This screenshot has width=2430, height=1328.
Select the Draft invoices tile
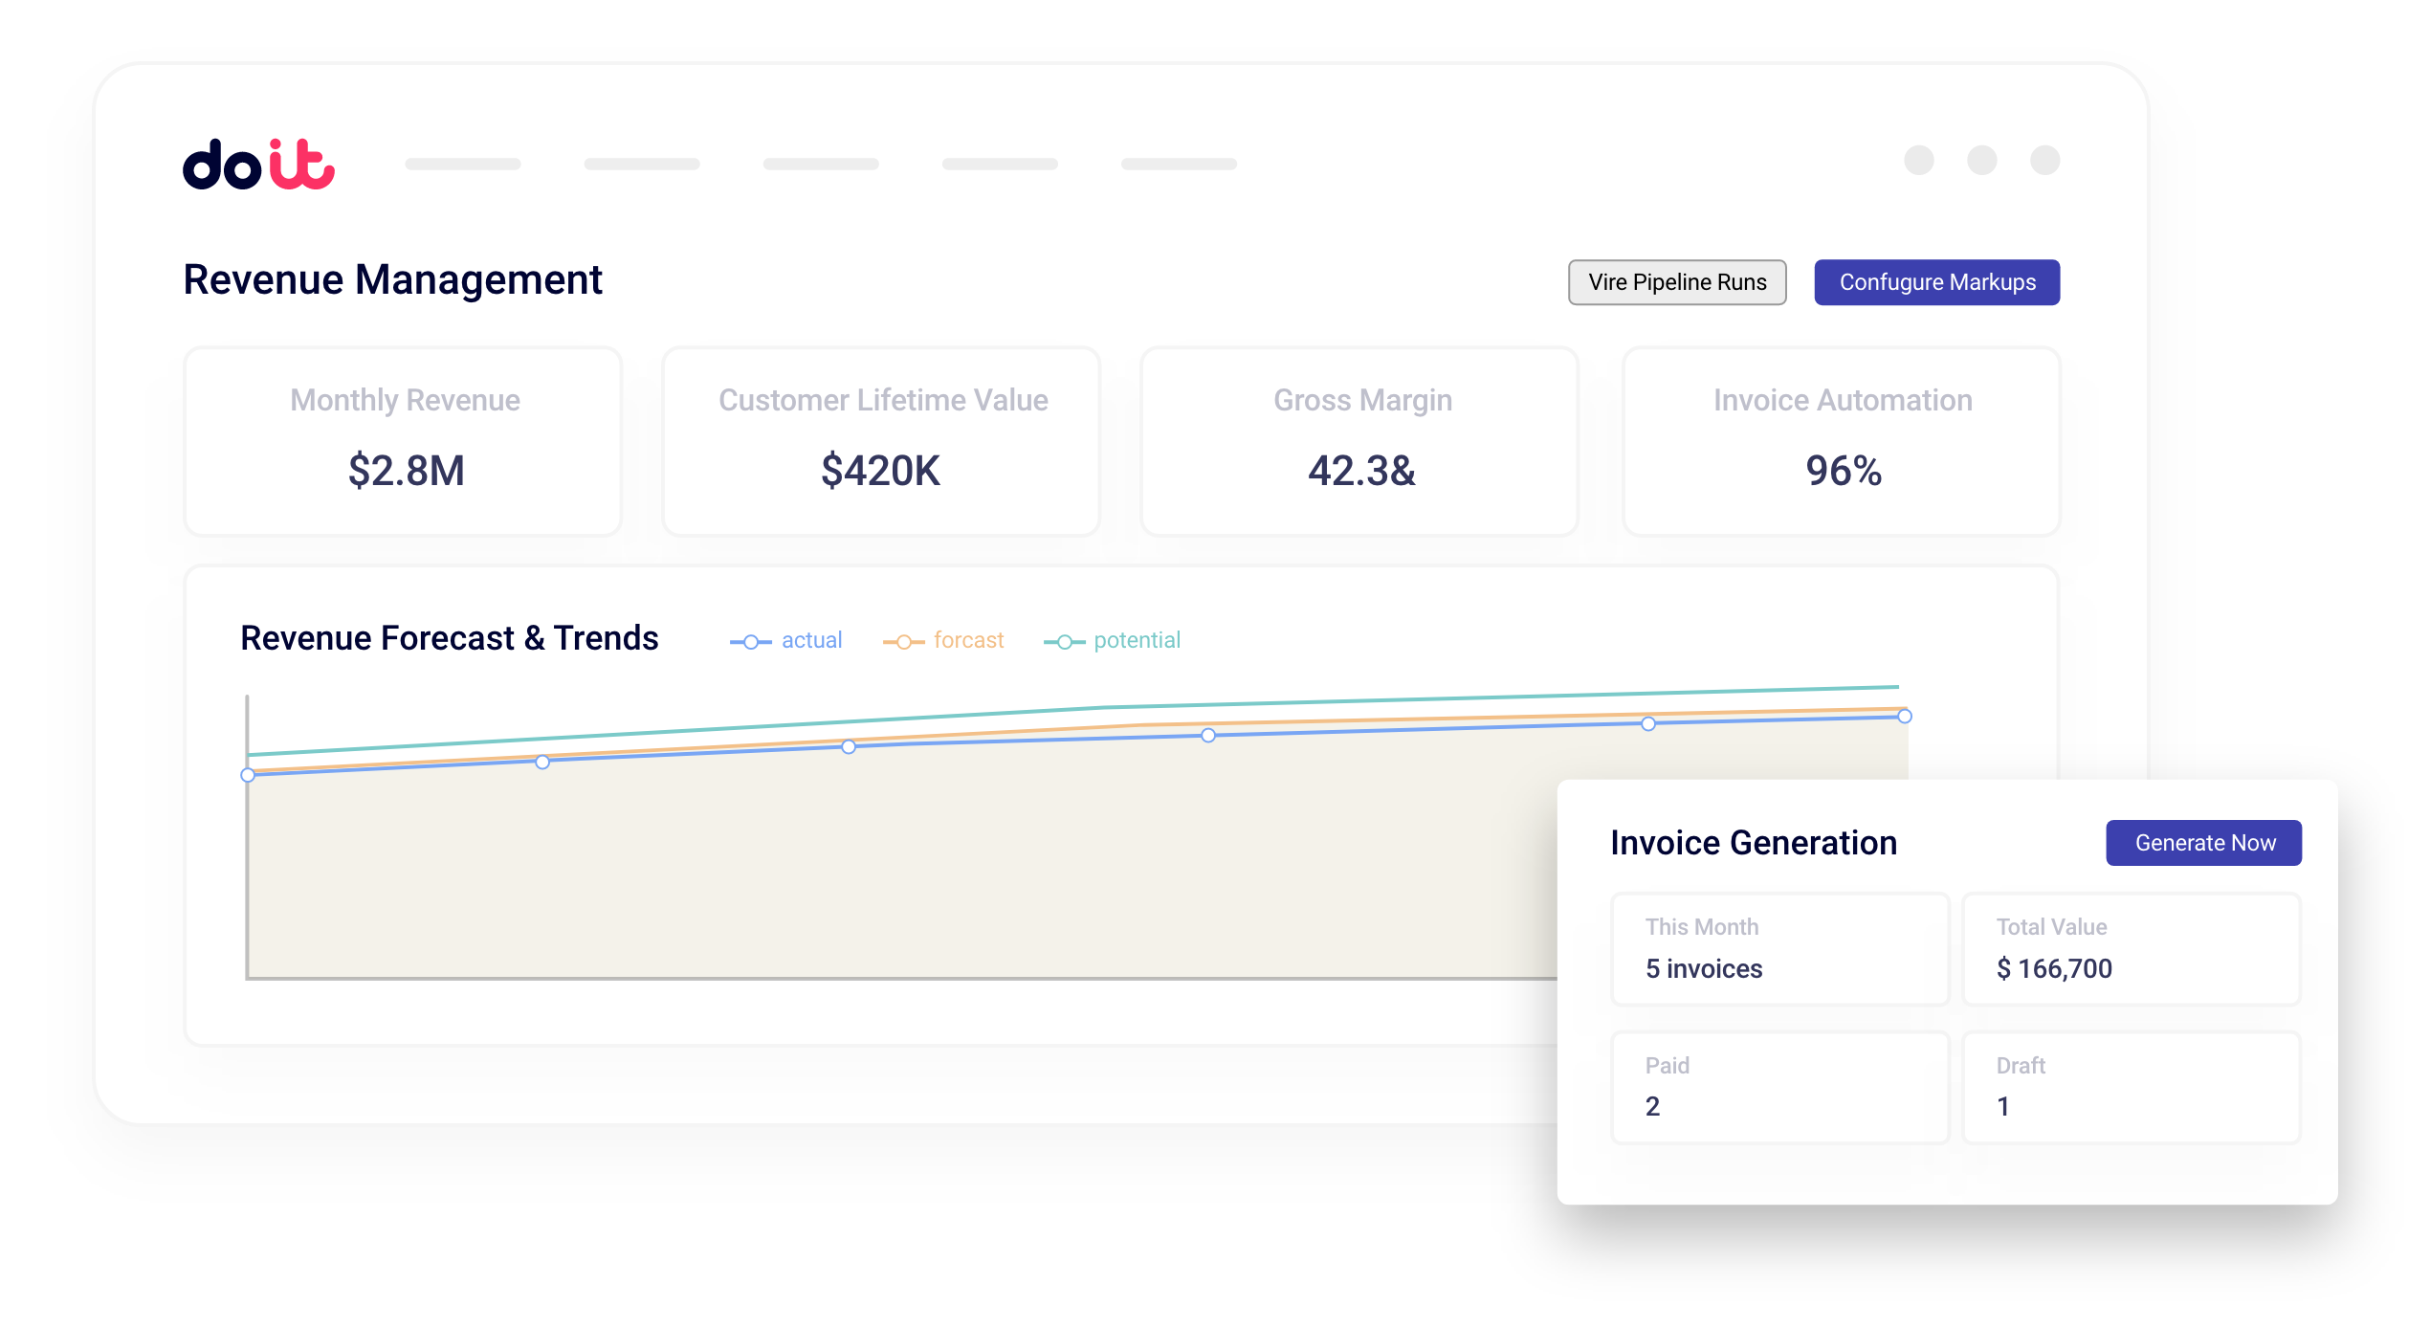tap(2131, 1087)
